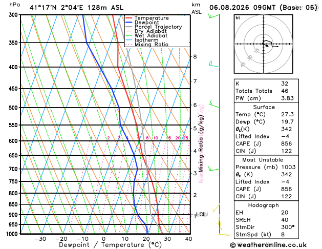
Task: Click the hodograph arrow tip
Action: (x=268, y=46)
